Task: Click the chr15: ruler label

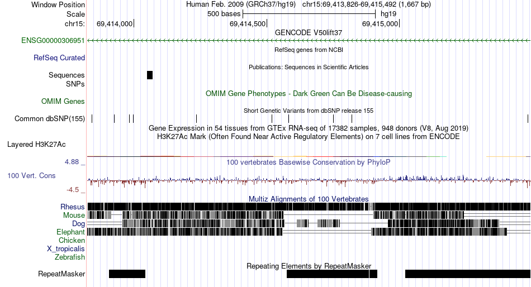Action: click(x=75, y=23)
